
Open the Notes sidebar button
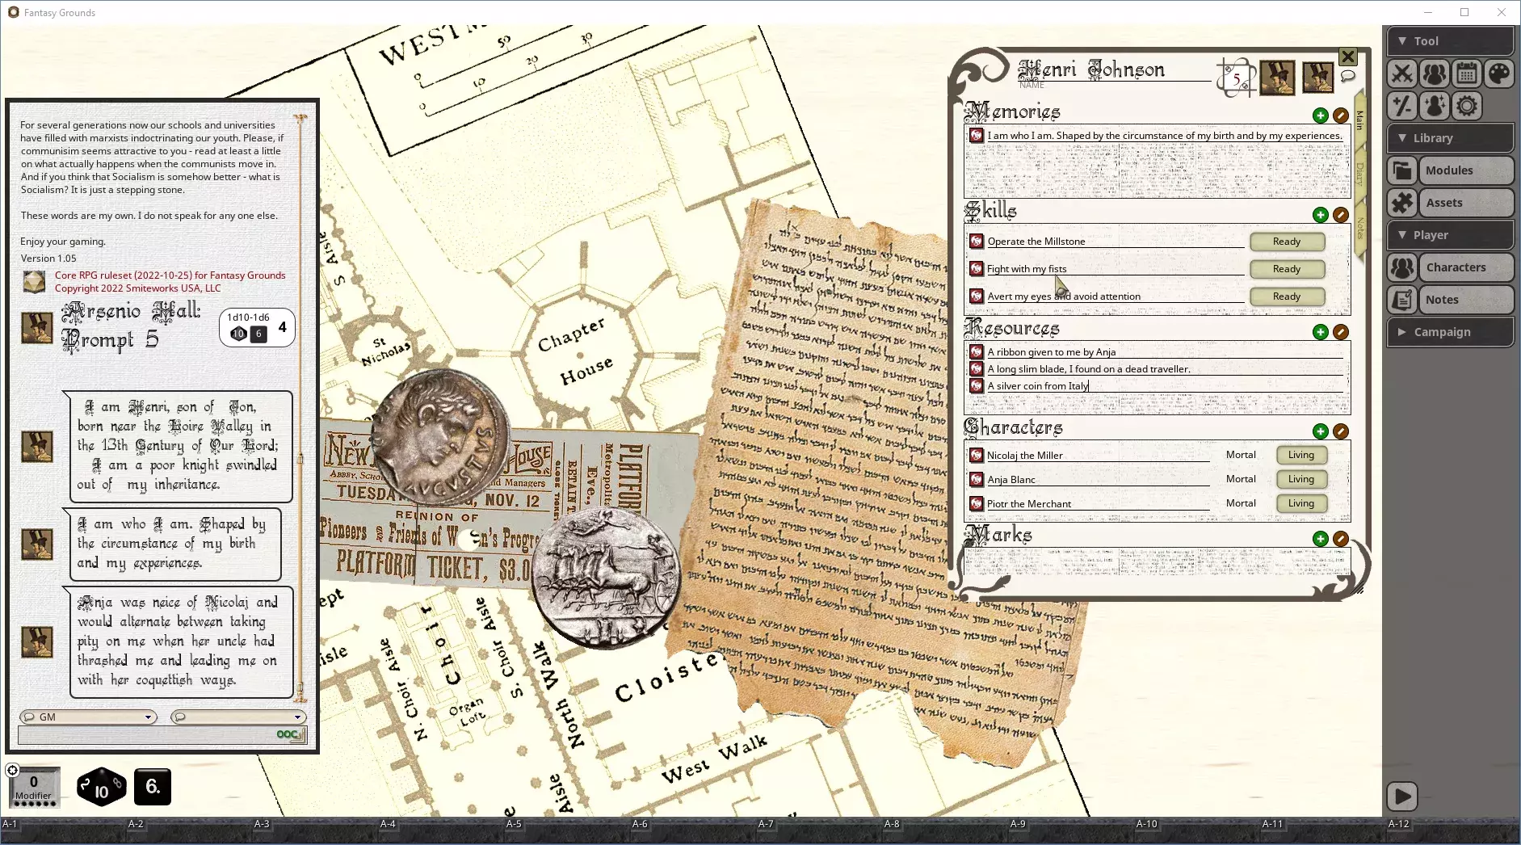1466,300
